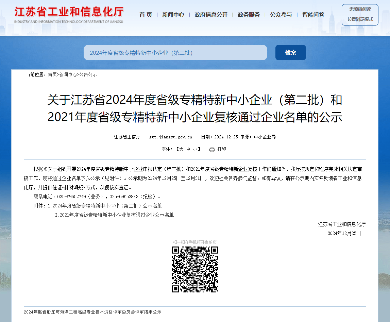Set font size to 小
Image resolution: width=390 pixels, height=322 pixels.
(195, 149)
